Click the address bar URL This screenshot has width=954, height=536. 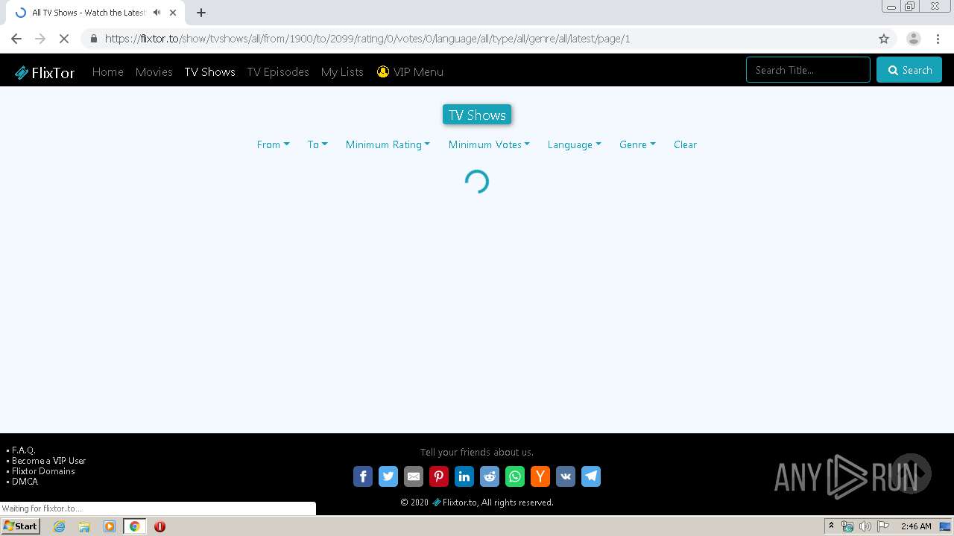tap(367, 39)
